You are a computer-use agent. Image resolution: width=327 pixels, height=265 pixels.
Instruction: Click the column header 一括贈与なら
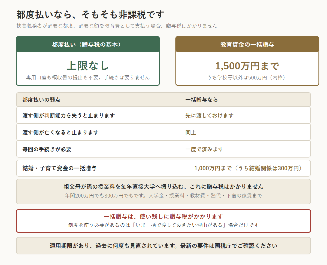click(x=202, y=100)
